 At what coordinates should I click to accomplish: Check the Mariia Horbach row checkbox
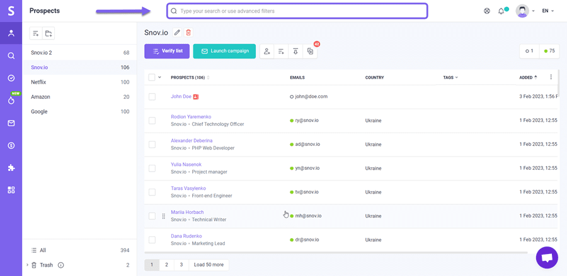click(x=152, y=216)
